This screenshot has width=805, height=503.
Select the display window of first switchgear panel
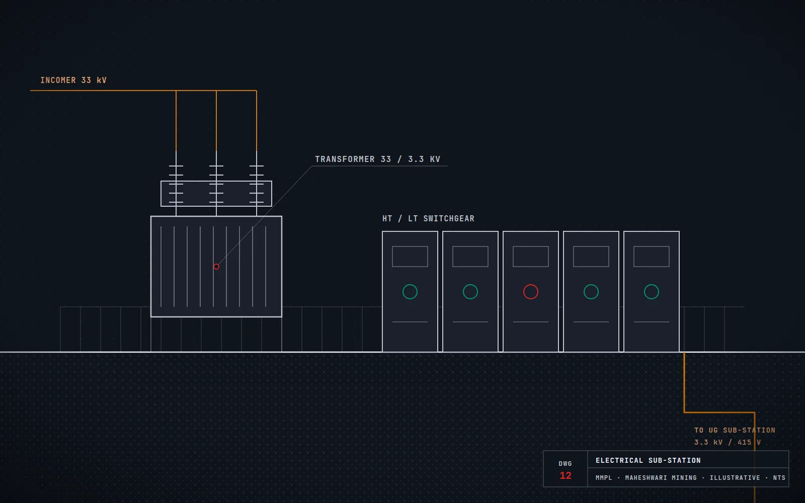(x=410, y=257)
